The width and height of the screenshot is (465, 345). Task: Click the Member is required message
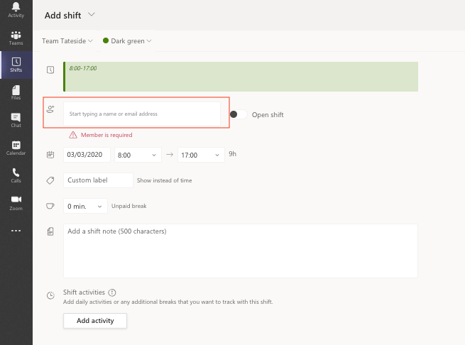point(106,135)
